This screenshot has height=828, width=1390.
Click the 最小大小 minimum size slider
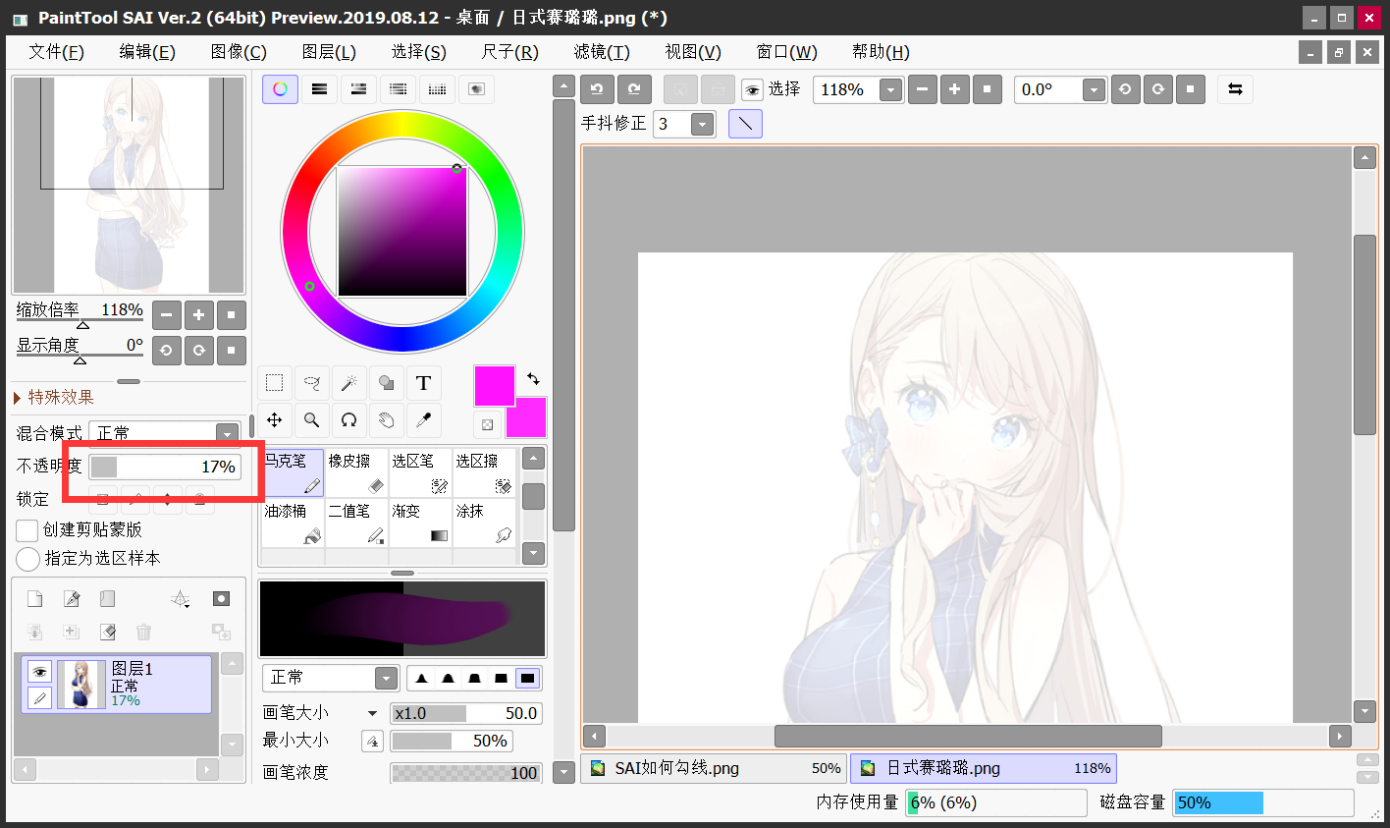point(452,742)
